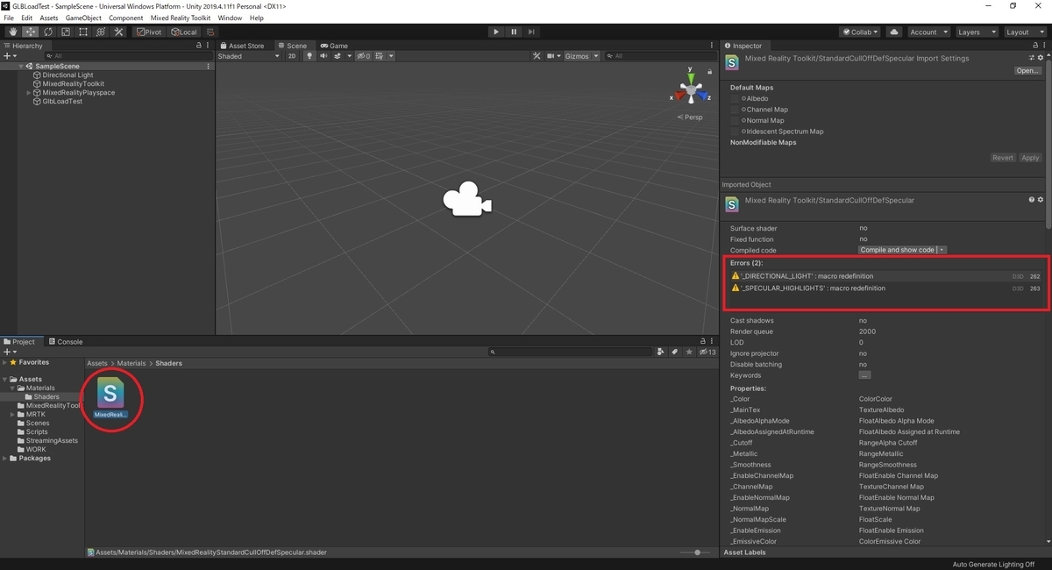Viewport: 1052px width, 570px height.
Task: Switch to the Asset Store tab
Action: [x=242, y=46]
